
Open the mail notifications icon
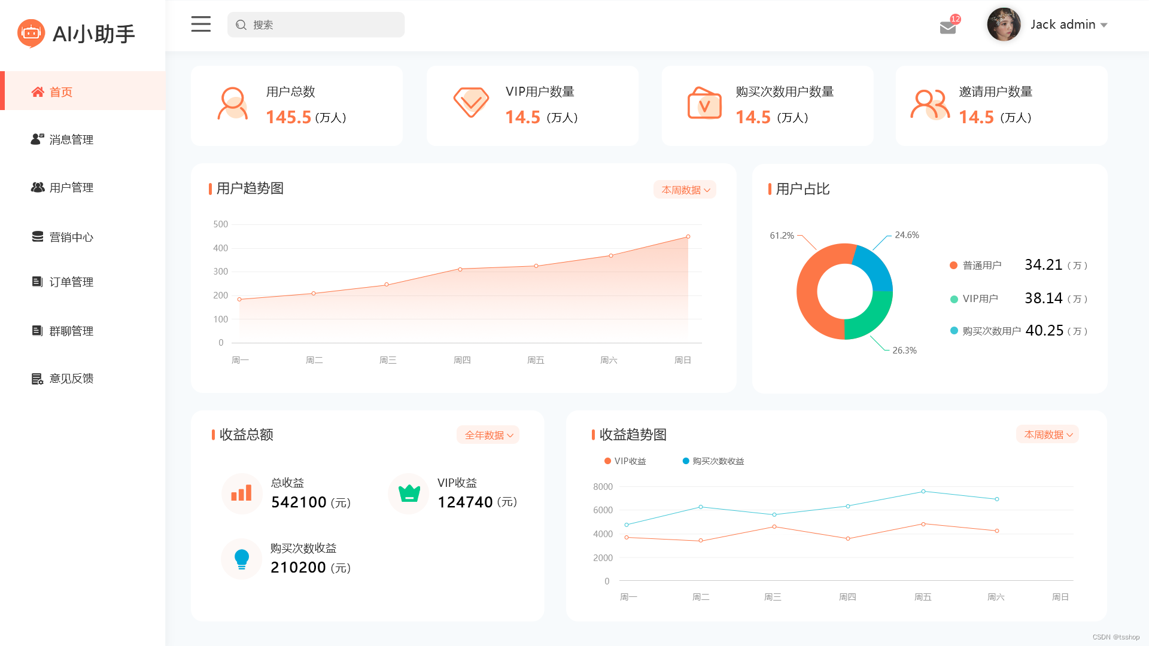948,27
